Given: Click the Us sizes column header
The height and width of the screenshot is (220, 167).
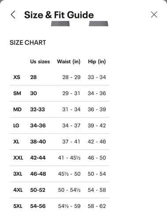Looking at the screenshot, I should tap(40, 62).
